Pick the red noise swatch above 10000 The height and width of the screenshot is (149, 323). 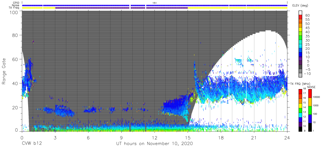click(x=310, y=93)
